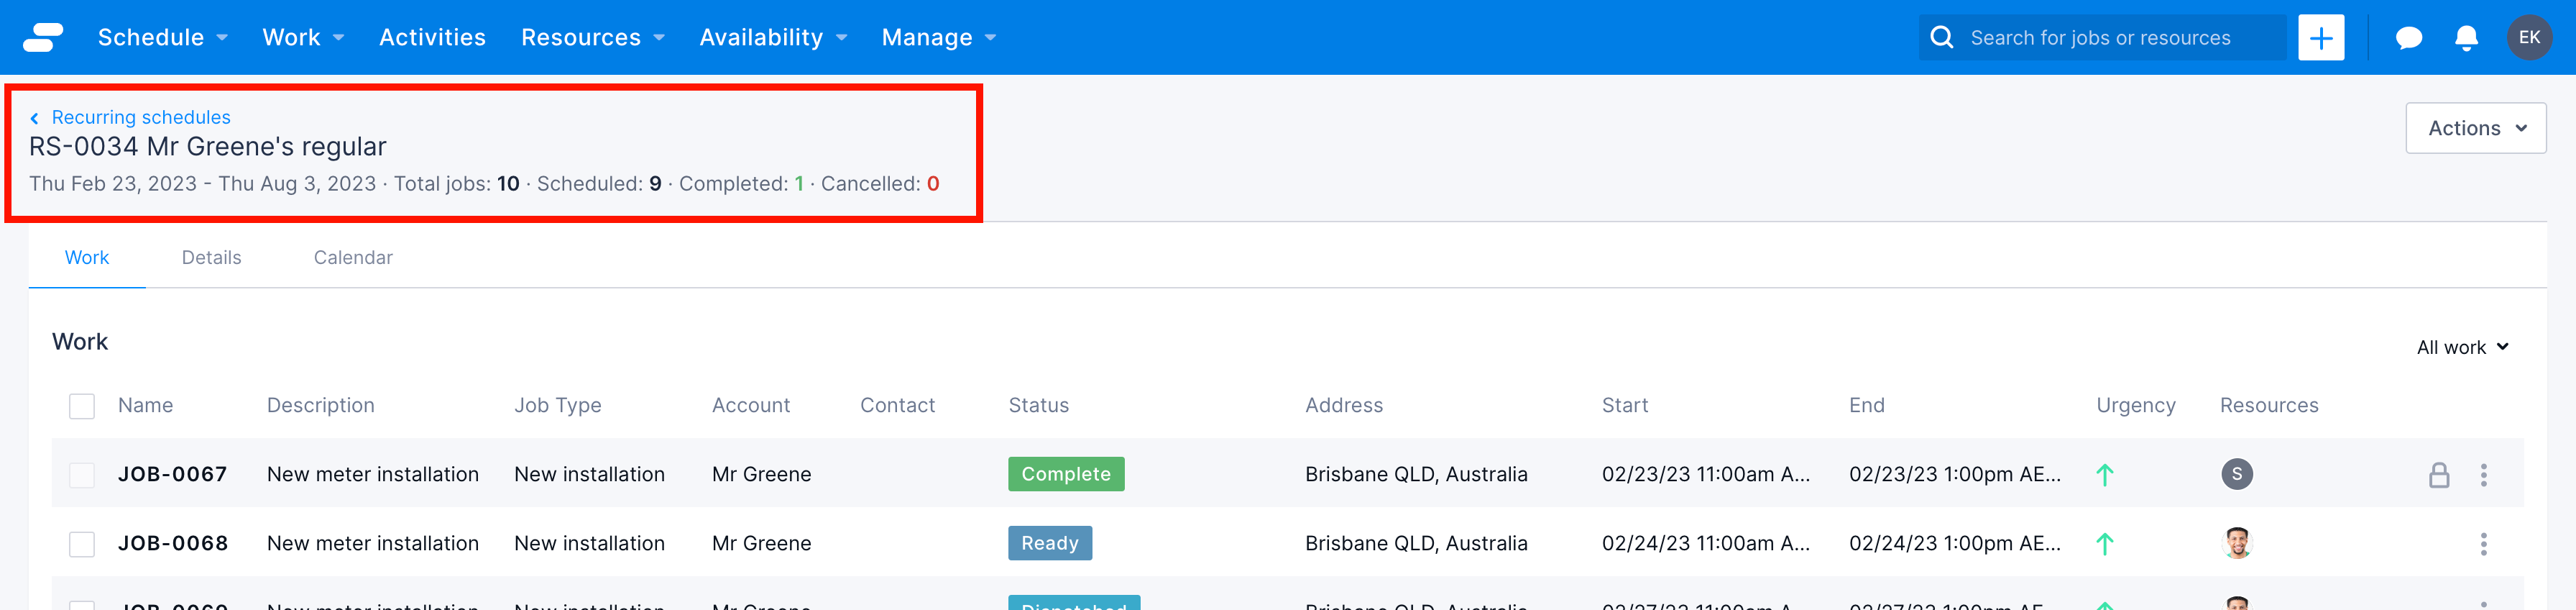Click the lock icon on JOB-0067
This screenshot has height=610, width=2576.
tap(2438, 475)
